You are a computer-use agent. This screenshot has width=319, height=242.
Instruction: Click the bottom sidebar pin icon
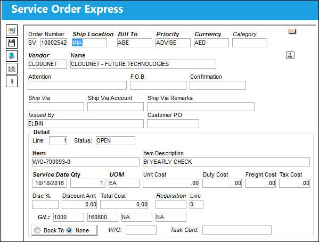12,81
